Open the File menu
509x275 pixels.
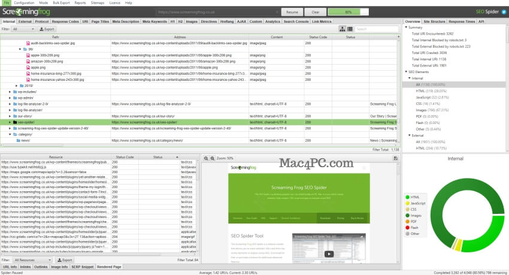[x=7, y=2]
